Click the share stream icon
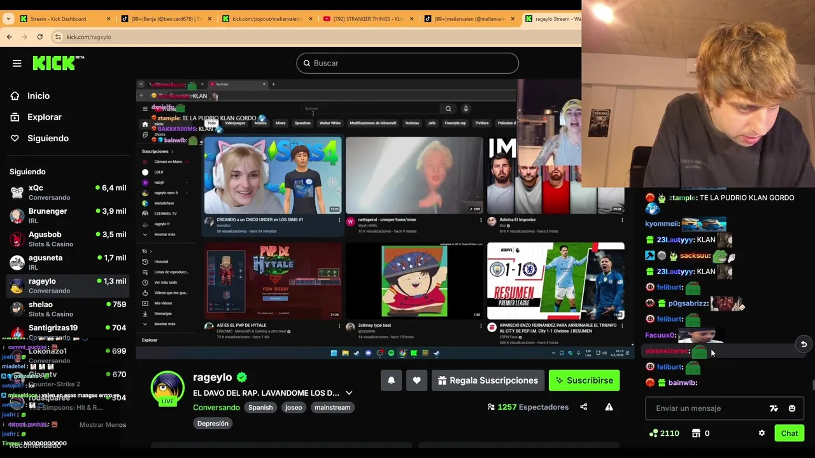This screenshot has width=815, height=458. (584, 407)
